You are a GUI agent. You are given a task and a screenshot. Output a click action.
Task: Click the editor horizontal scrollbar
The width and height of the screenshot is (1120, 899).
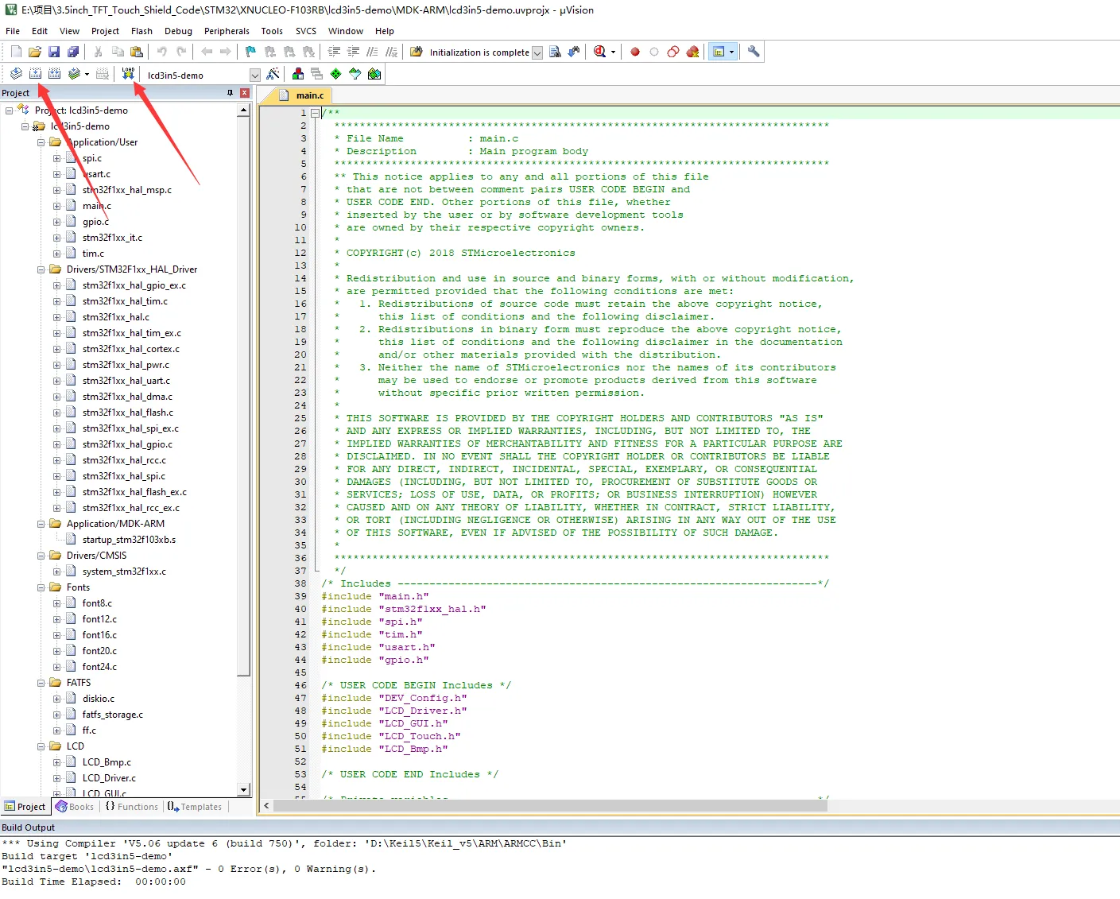tap(551, 806)
